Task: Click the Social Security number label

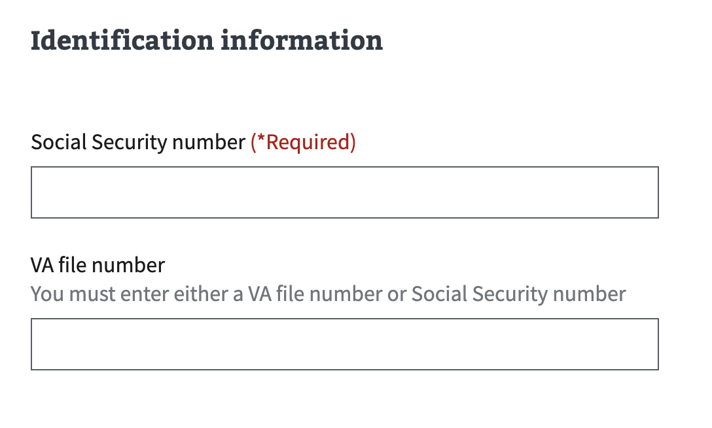Action: coord(137,142)
